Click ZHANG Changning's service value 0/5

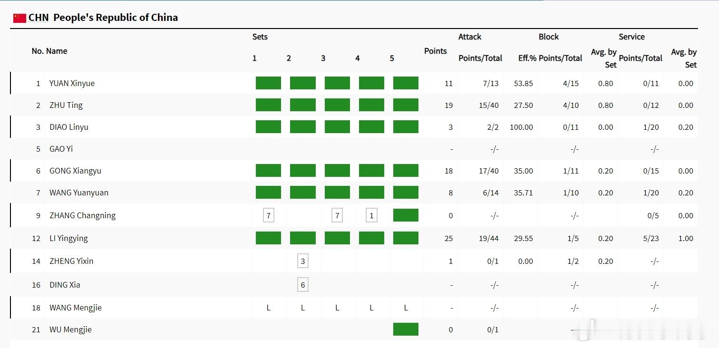click(653, 215)
